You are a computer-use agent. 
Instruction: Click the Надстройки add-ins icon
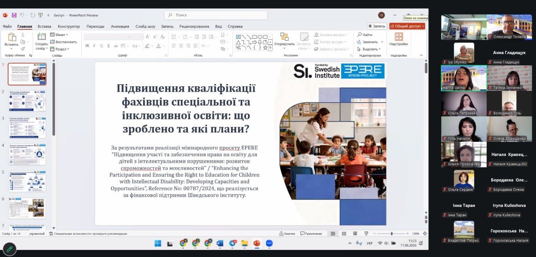click(x=399, y=37)
